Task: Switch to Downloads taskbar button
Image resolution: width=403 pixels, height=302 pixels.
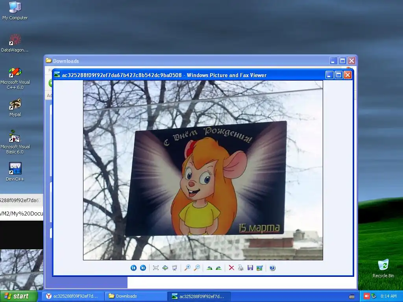Action: (x=136, y=296)
